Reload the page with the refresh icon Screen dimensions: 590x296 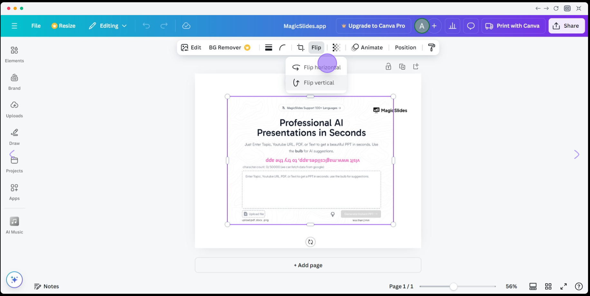(556, 8)
